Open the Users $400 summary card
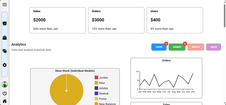The width and height of the screenshot is (226, 105). coord(175,20)
